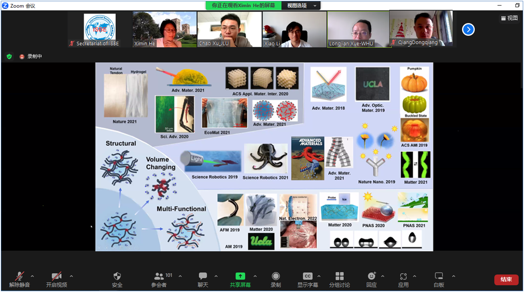Image resolution: width=524 pixels, height=292 pixels.
Task: Open the 应用 apps panel
Action: (x=403, y=276)
